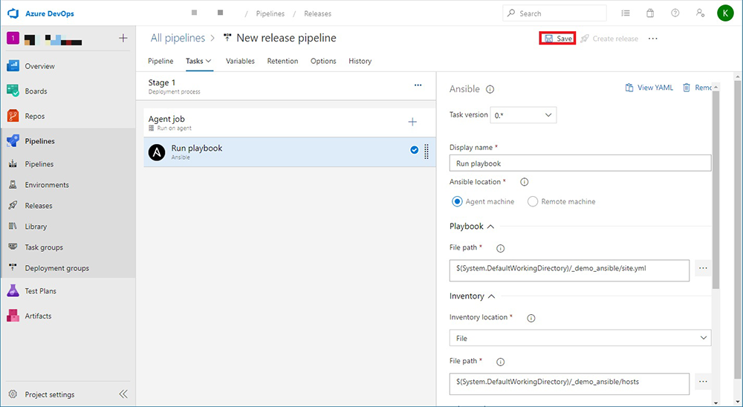Screen dimensions: 743x407
Task: Select the Remote machine radio button
Action: [533, 201]
